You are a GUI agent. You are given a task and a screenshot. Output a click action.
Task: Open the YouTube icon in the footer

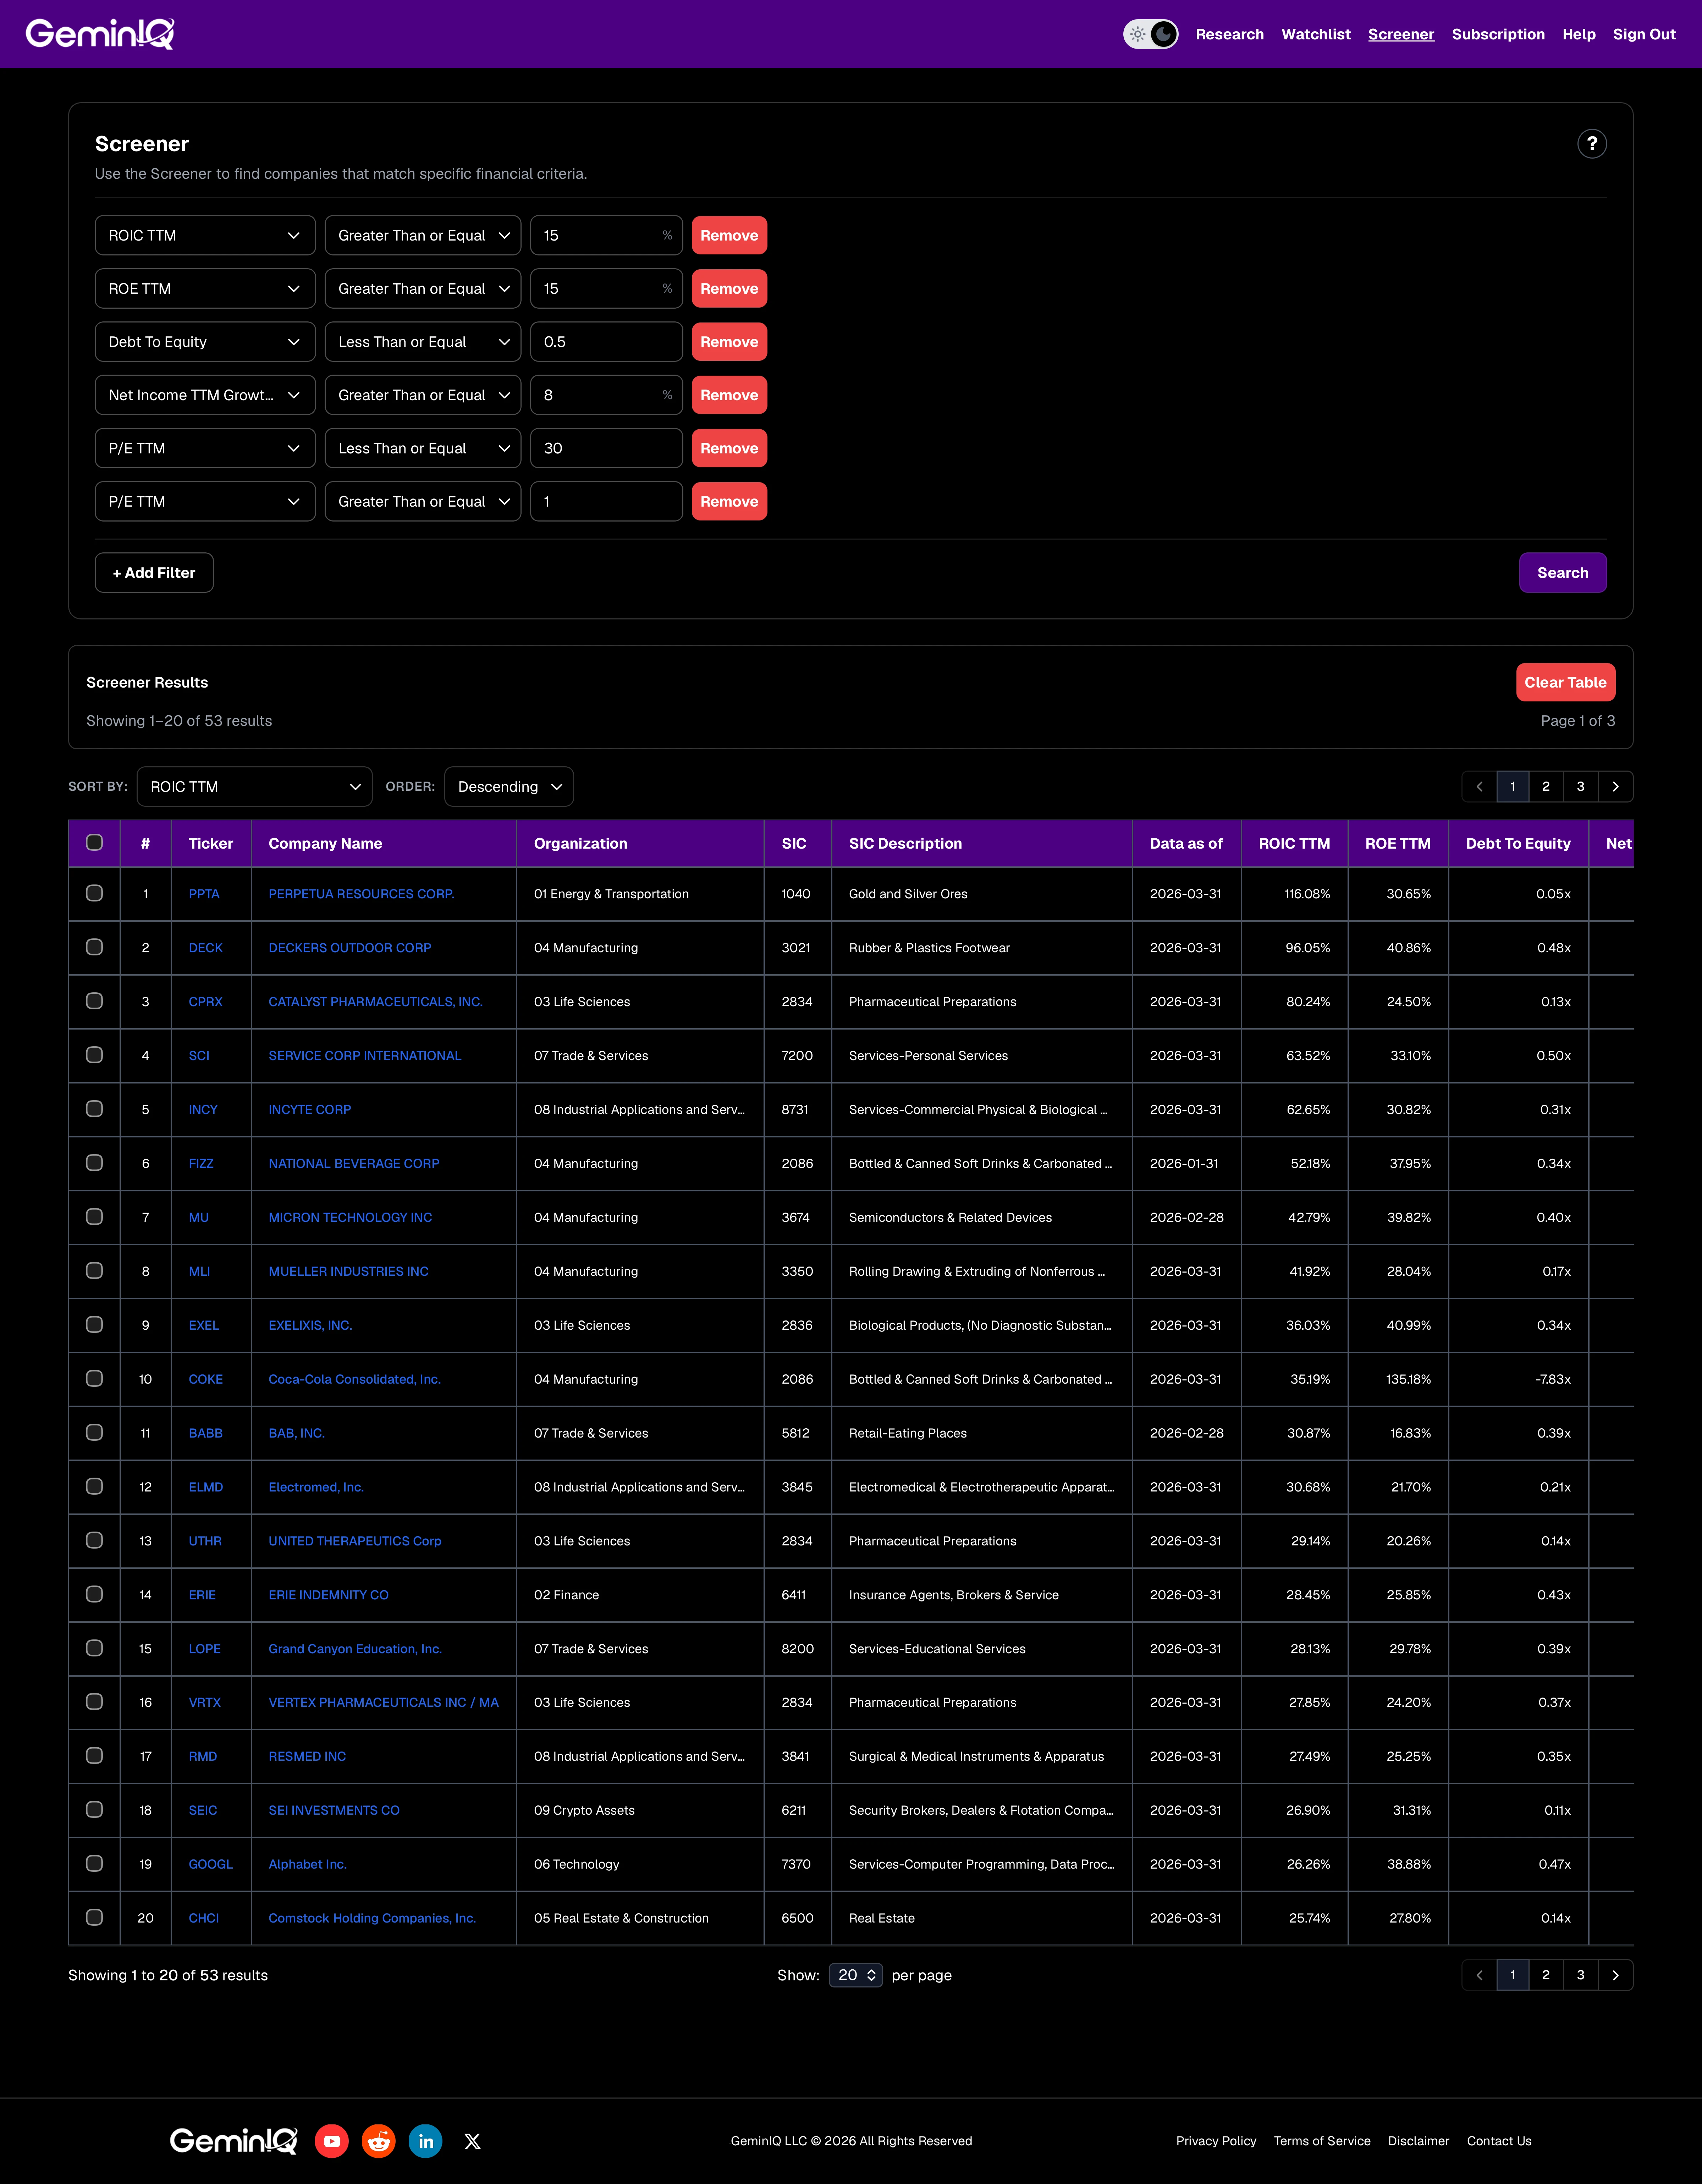332,2141
